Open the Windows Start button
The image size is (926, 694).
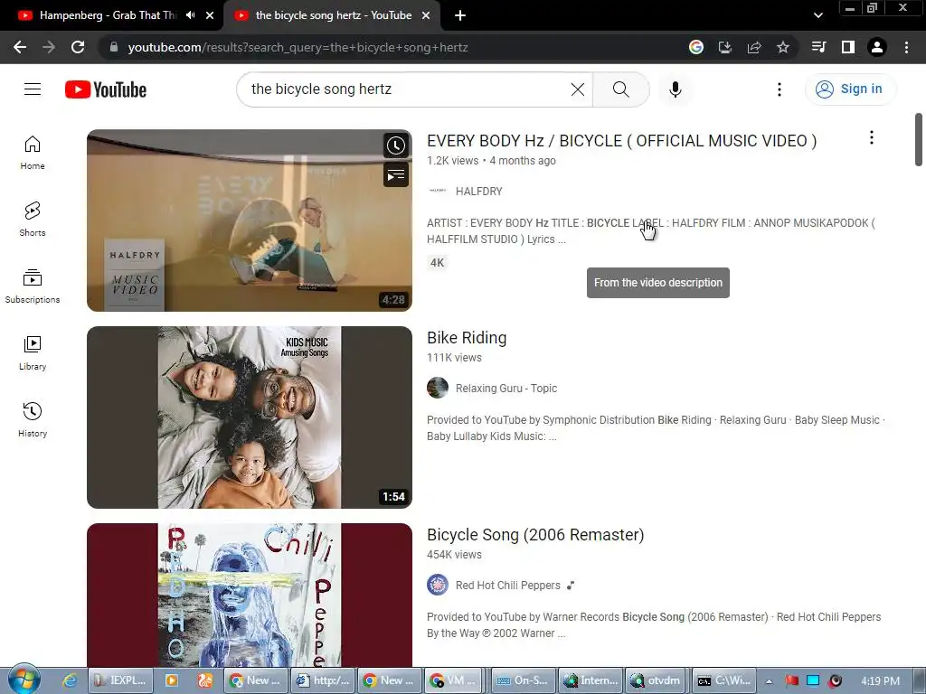(x=24, y=680)
